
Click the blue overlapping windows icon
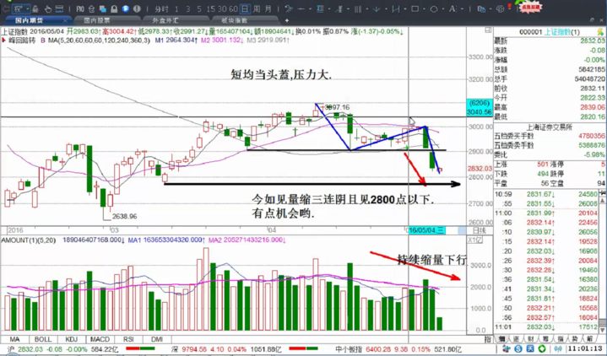(103, 9)
